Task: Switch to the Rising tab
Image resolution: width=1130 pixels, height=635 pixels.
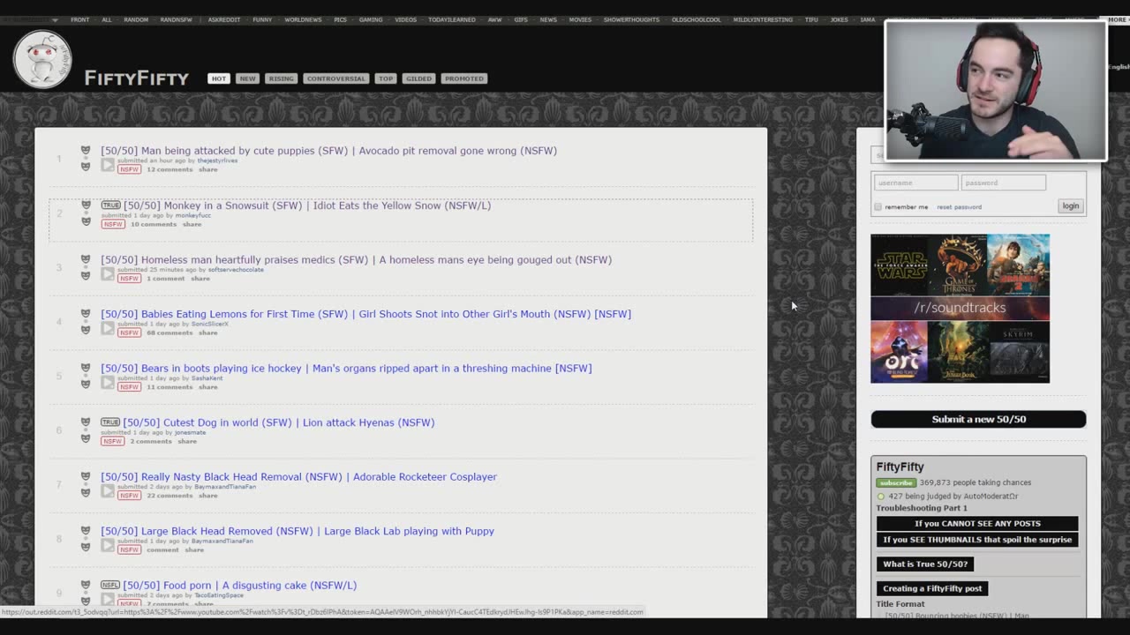Action: pos(281,78)
